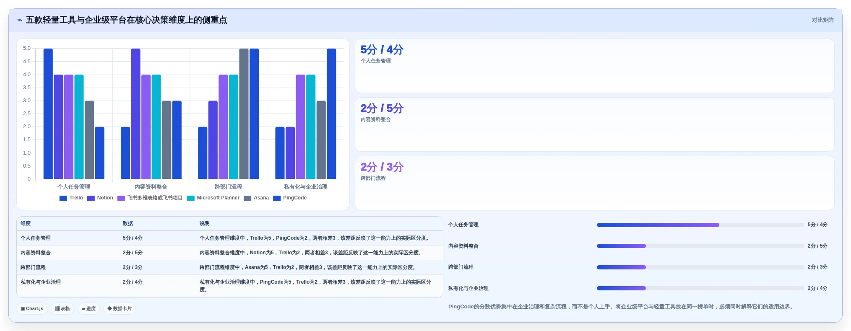Click the footnote starting with PingCode的分数优势
This screenshot has width=851, height=331.
622,307
